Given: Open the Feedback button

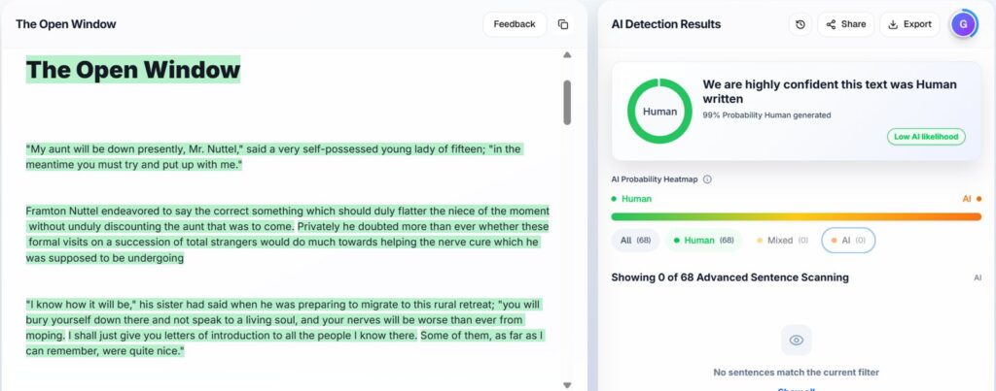Looking at the screenshot, I should point(515,24).
